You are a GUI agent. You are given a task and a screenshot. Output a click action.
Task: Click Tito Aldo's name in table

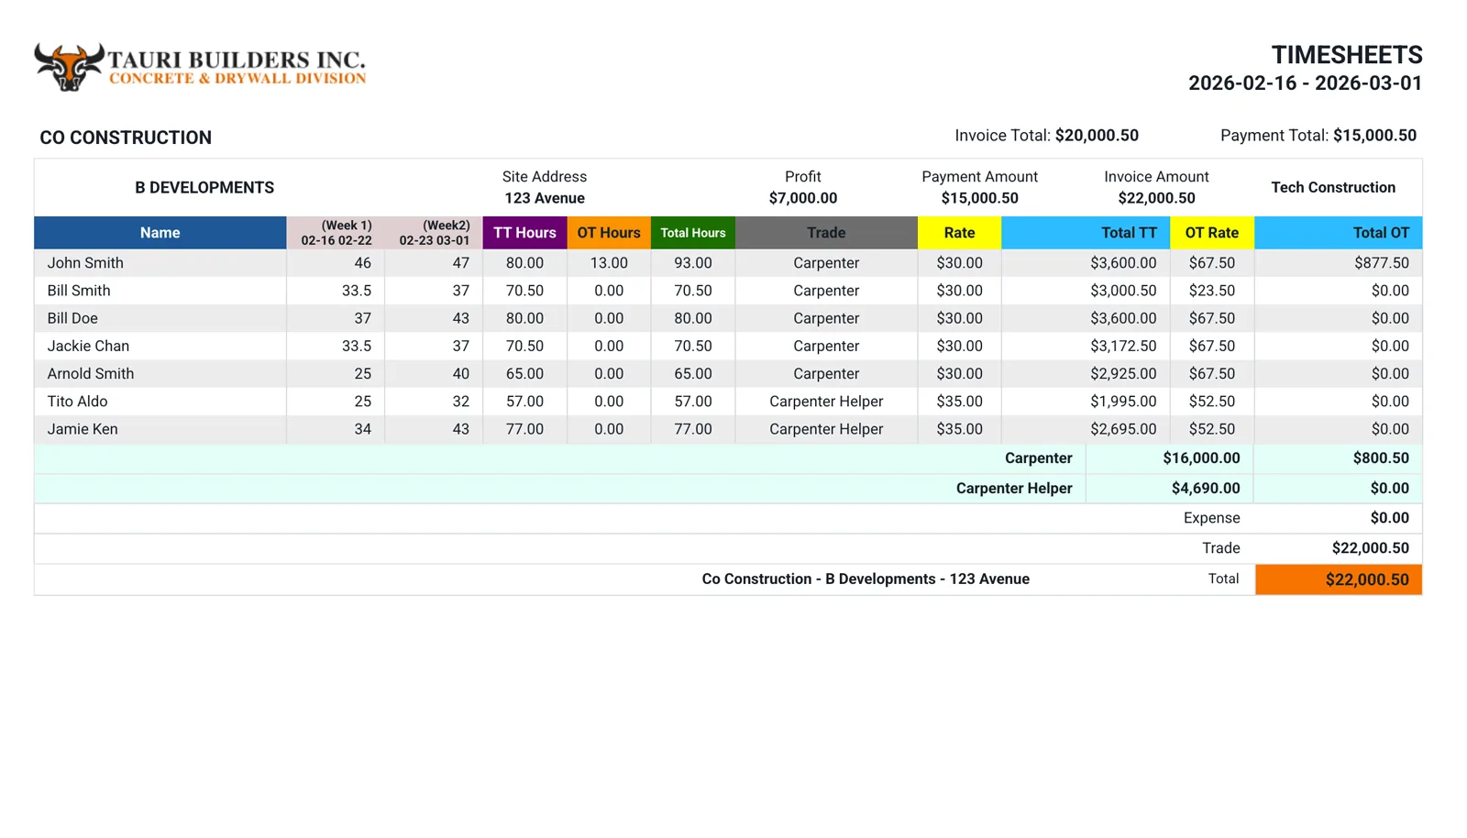click(77, 402)
